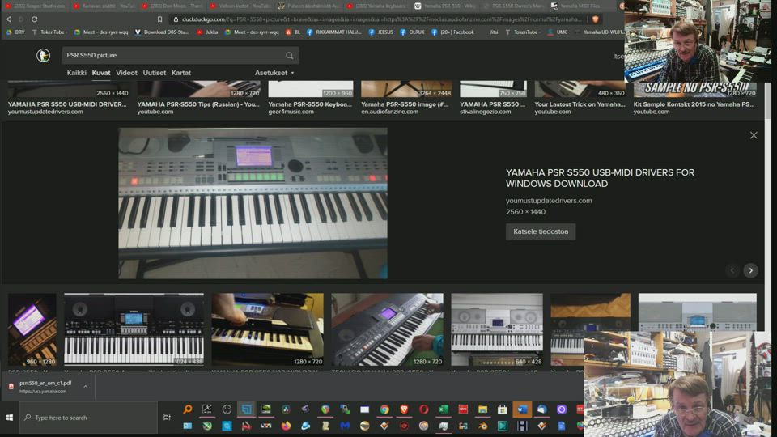Open the youmustupdatedrivers.com link in detail panel
The image size is (777, 437).
click(548, 201)
